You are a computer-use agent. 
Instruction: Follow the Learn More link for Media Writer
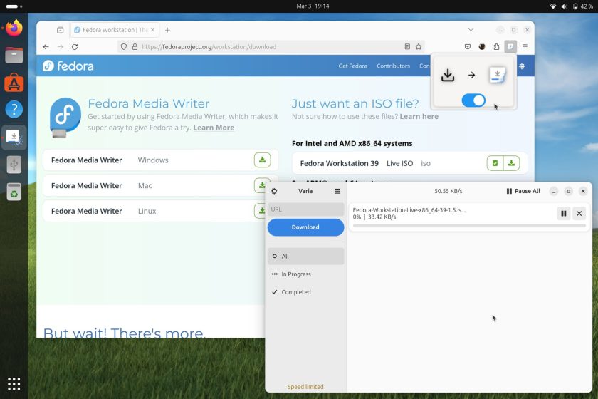pos(214,128)
